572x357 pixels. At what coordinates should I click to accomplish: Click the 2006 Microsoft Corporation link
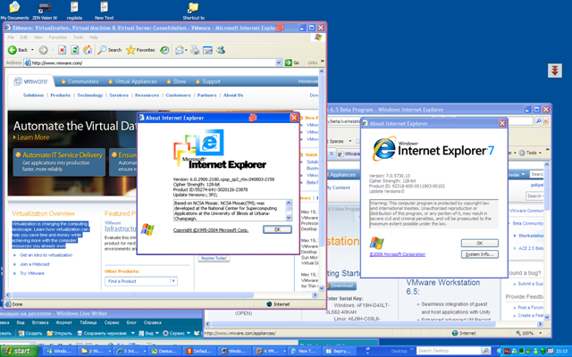397,254
